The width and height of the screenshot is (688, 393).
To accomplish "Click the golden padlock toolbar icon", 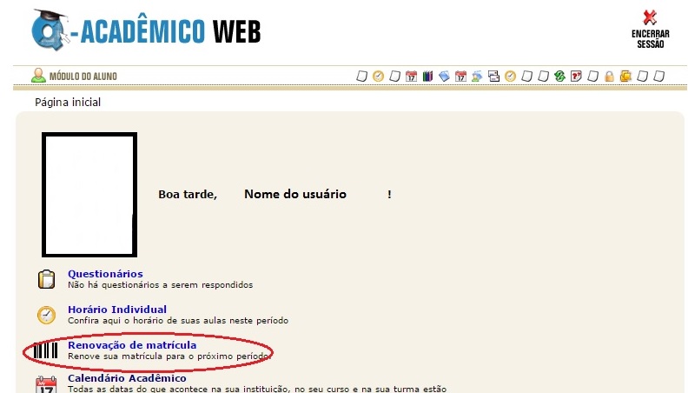I will pyautogui.click(x=609, y=77).
